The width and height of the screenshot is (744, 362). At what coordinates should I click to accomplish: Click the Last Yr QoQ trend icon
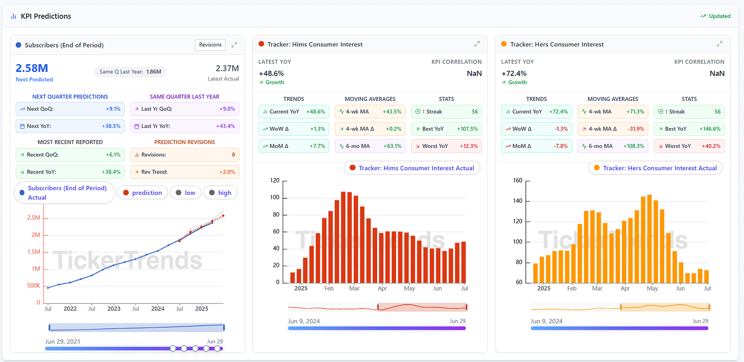(x=137, y=109)
